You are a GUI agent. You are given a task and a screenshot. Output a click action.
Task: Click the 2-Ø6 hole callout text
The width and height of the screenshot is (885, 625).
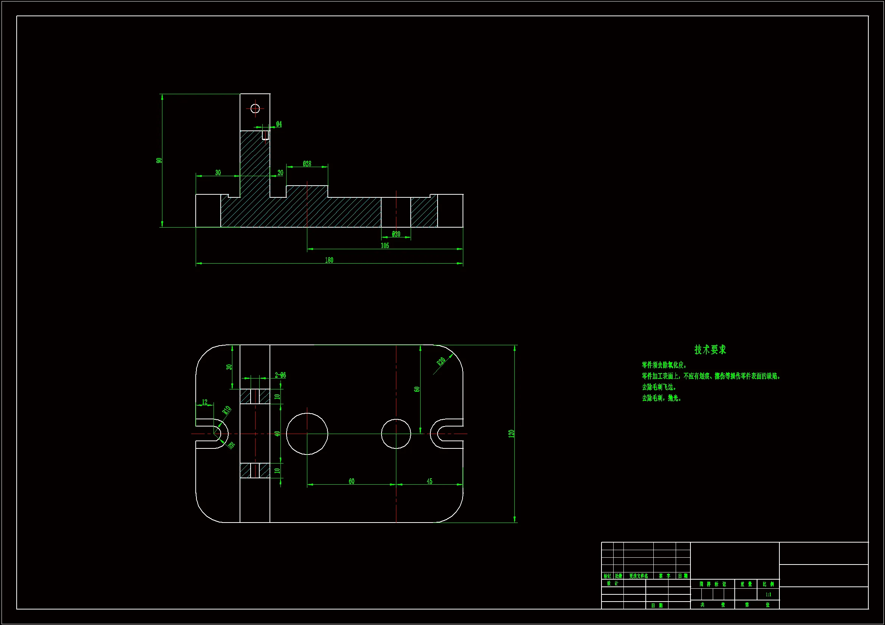(x=280, y=375)
